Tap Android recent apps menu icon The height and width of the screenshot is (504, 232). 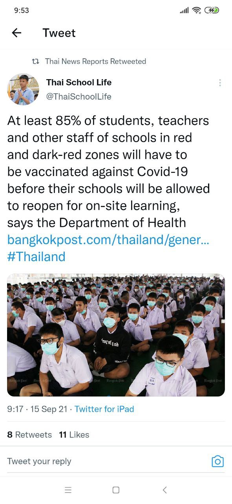[68, 490]
